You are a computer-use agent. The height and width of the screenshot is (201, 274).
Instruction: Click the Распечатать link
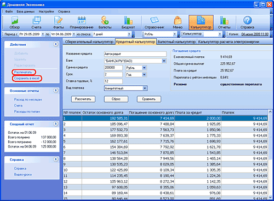(23, 72)
